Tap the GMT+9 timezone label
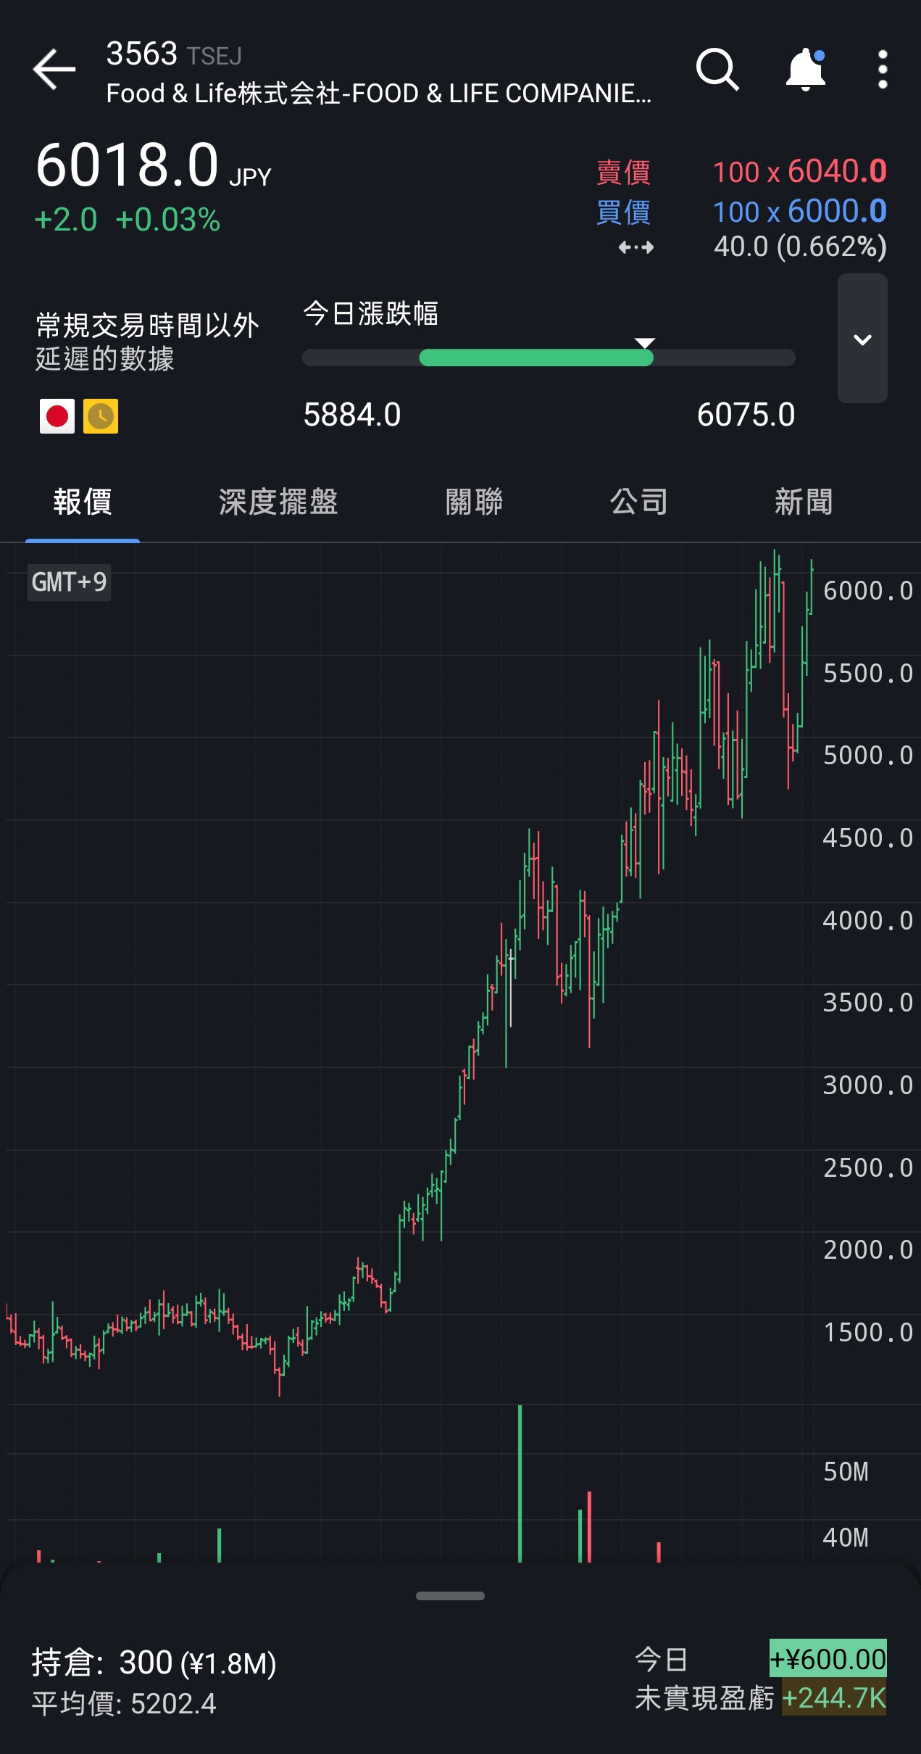Viewport: 921px width, 1754px height. [69, 582]
